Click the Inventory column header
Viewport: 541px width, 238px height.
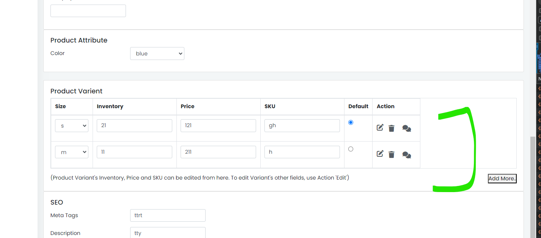(110, 106)
